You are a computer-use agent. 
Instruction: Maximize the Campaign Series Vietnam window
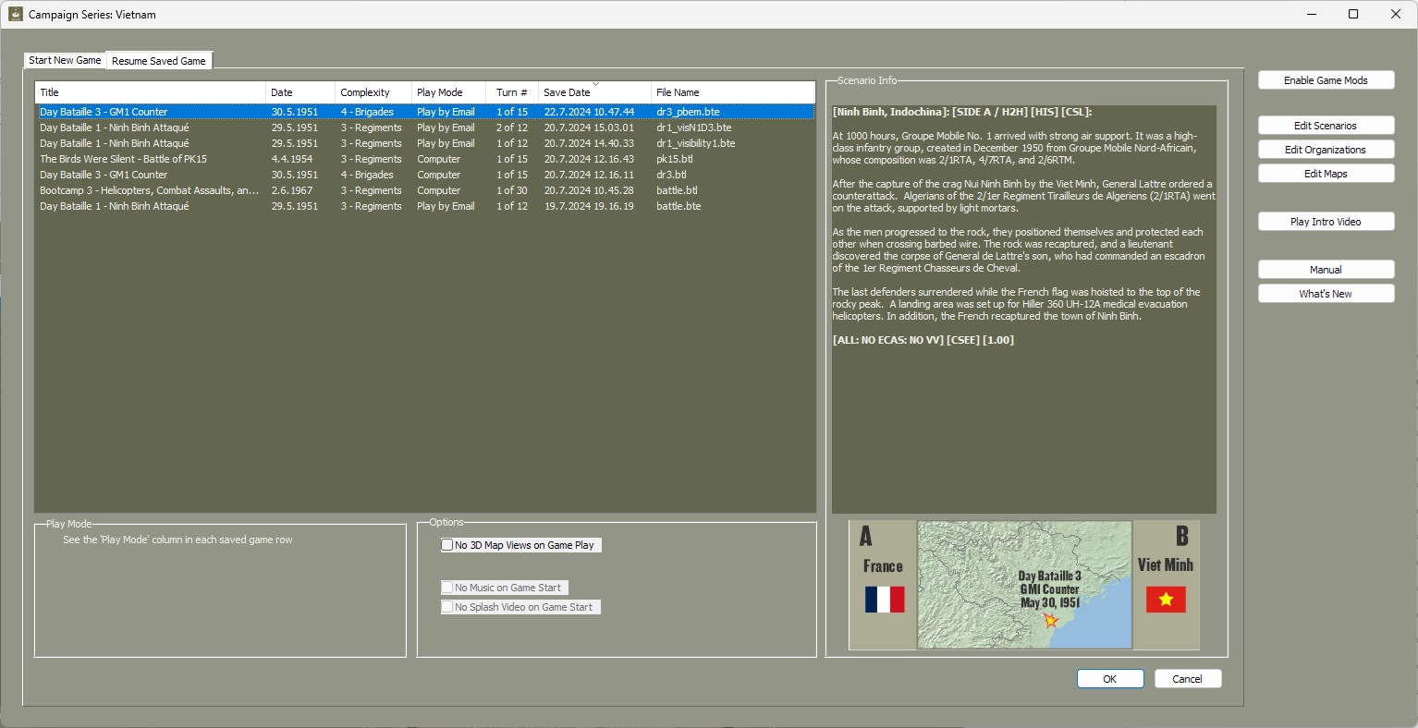point(1353,14)
